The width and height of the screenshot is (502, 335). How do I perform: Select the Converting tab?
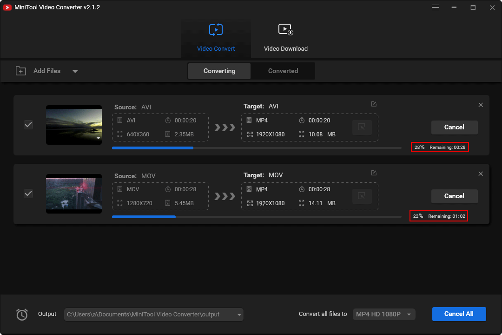[x=219, y=71]
